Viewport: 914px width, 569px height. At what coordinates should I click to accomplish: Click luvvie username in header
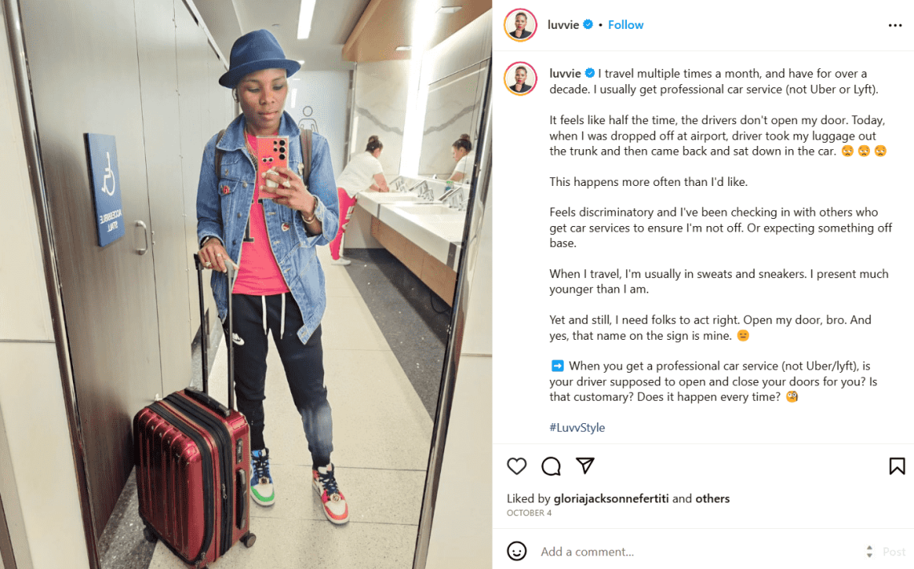pyautogui.click(x=563, y=25)
